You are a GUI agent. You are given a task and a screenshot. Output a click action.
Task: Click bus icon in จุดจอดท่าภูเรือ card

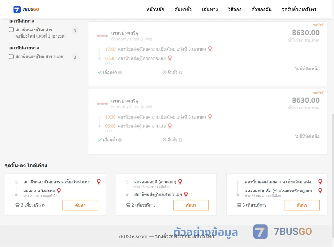click(x=239, y=205)
